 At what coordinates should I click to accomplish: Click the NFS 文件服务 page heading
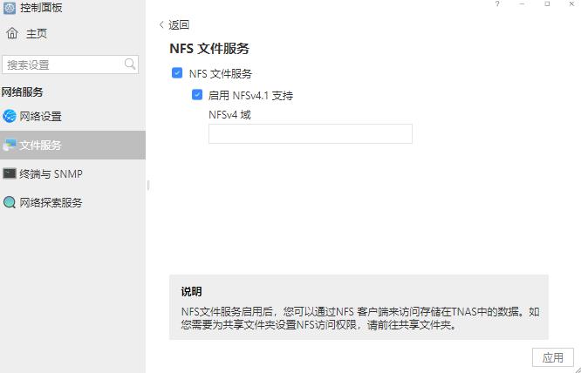click(x=209, y=49)
